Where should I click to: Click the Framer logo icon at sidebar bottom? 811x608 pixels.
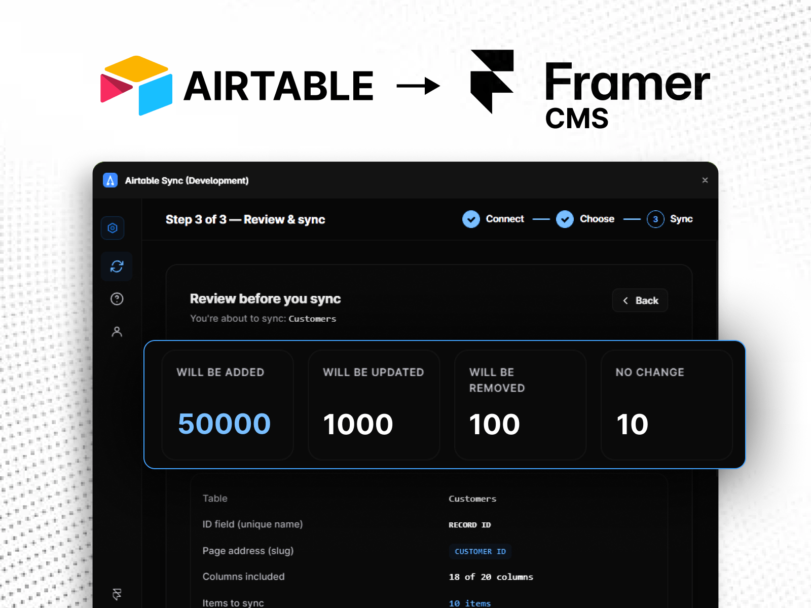point(117,594)
